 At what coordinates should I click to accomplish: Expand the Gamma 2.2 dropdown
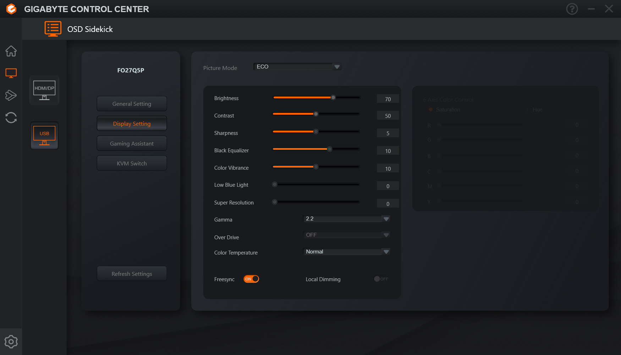pos(347,219)
